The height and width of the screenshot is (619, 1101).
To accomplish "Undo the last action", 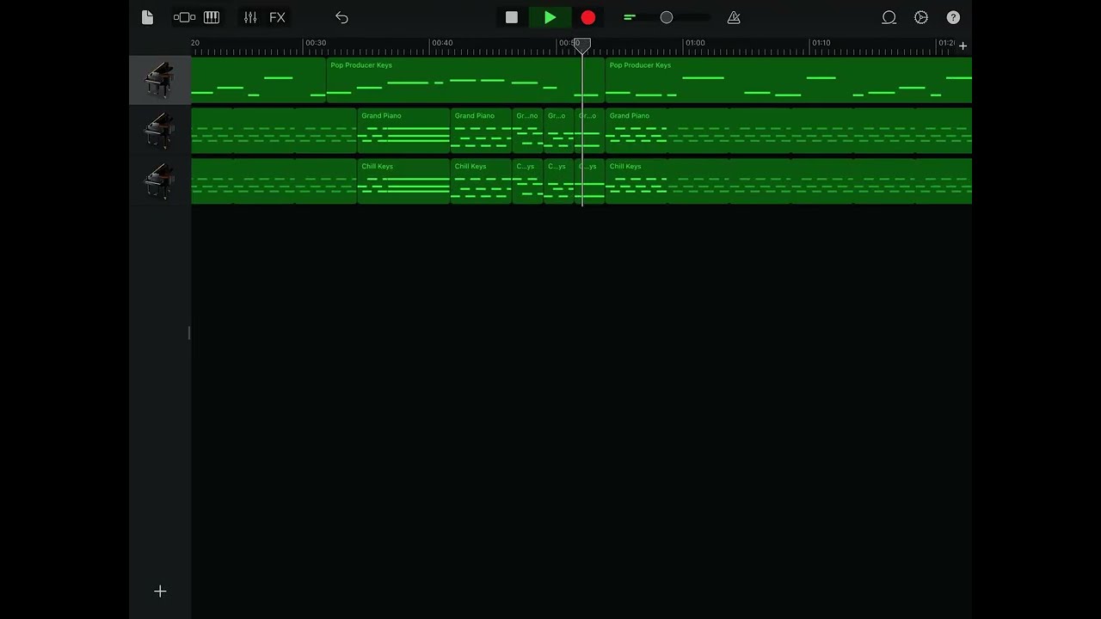I will pos(341,17).
